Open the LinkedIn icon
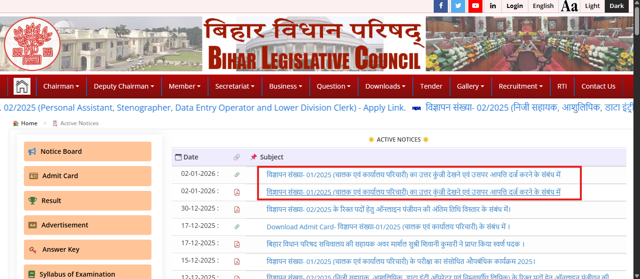 (x=492, y=6)
